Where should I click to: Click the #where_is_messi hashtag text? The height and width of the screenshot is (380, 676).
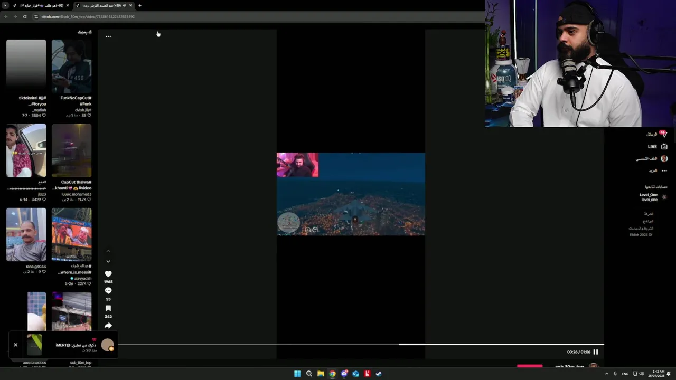(x=75, y=272)
